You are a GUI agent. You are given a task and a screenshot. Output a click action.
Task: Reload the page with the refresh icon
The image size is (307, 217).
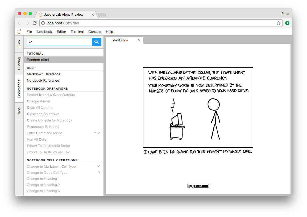point(35,23)
